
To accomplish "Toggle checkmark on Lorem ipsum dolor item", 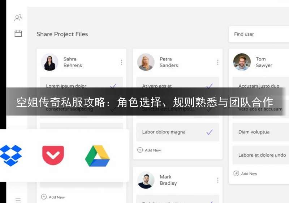I will [113, 86].
